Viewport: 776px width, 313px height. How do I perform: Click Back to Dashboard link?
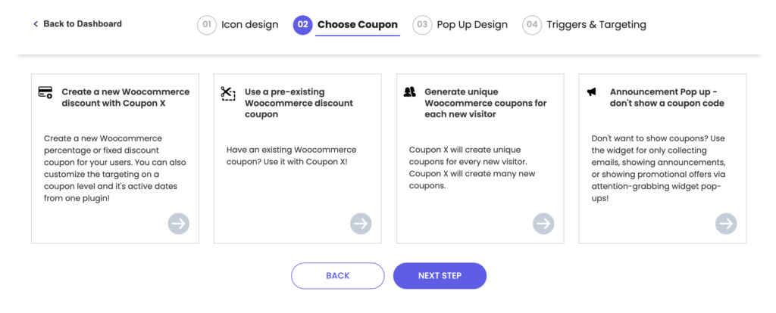pyautogui.click(x=77, y=24)
